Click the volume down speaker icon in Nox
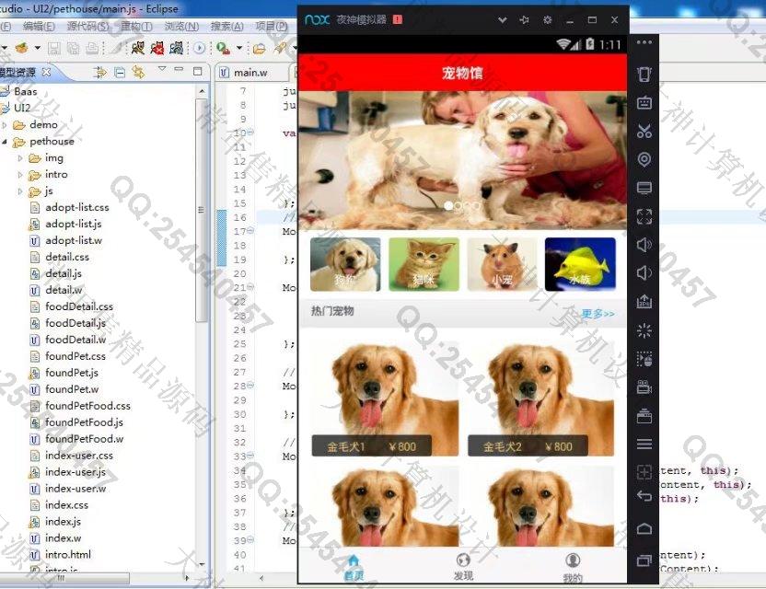766x589 pixels. pos(644,273)
